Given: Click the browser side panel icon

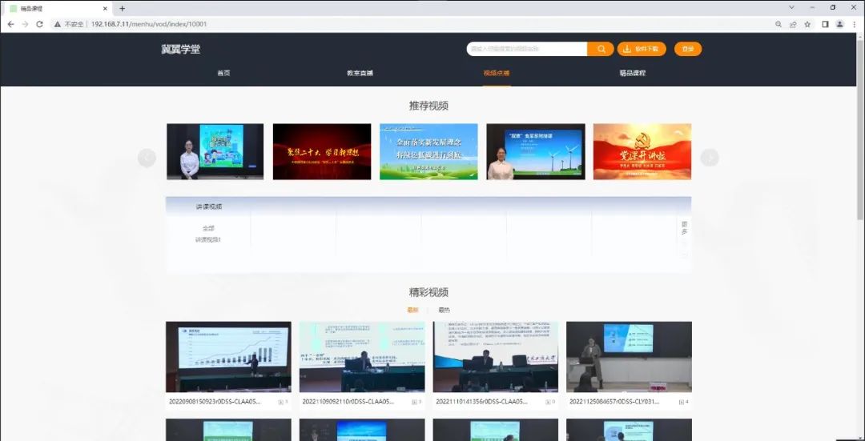Looking at the screenshot, I should (824, 24).
